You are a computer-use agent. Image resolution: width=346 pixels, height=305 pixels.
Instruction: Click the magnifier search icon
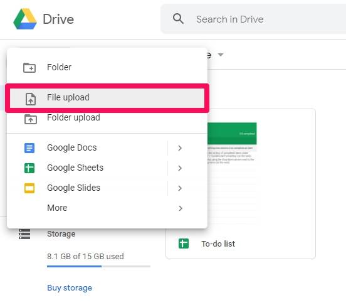(x=178, y=19)
